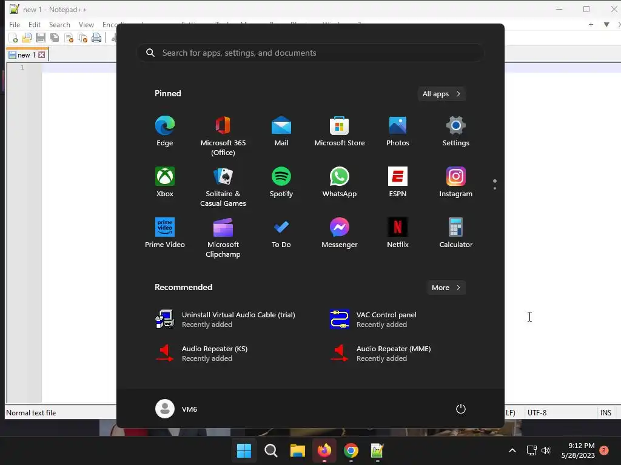Switch to Google Chrome in taskbar
Screen dimensions: 621x465
pyautogui.click(x=351, y=450)
